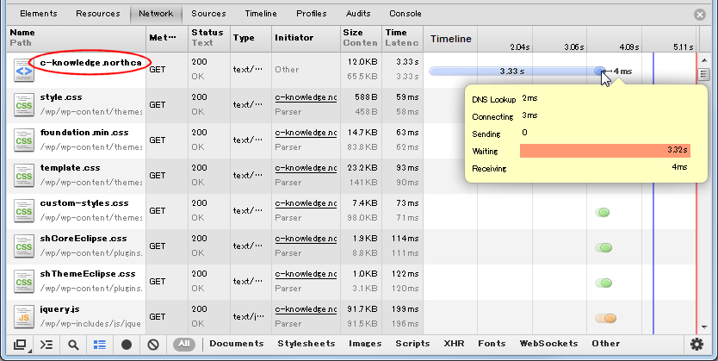Image resolution: width=718 pixels, height=361 pixels.
Task: Click the style.css file icon
Action: click(x=23, y=105)
